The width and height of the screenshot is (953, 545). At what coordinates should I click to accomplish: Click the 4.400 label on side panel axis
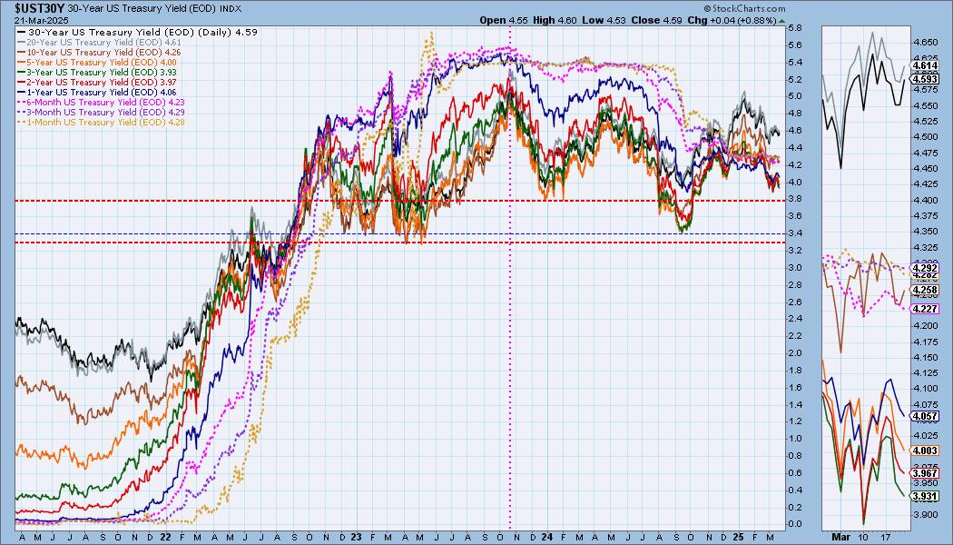point(925,200)
